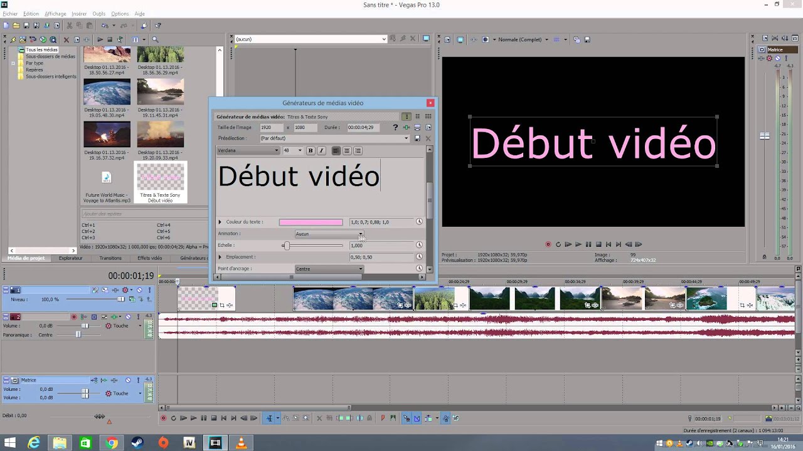Switch to the Effets vidéo tab
803x451 pixels.
coord(150,258)
